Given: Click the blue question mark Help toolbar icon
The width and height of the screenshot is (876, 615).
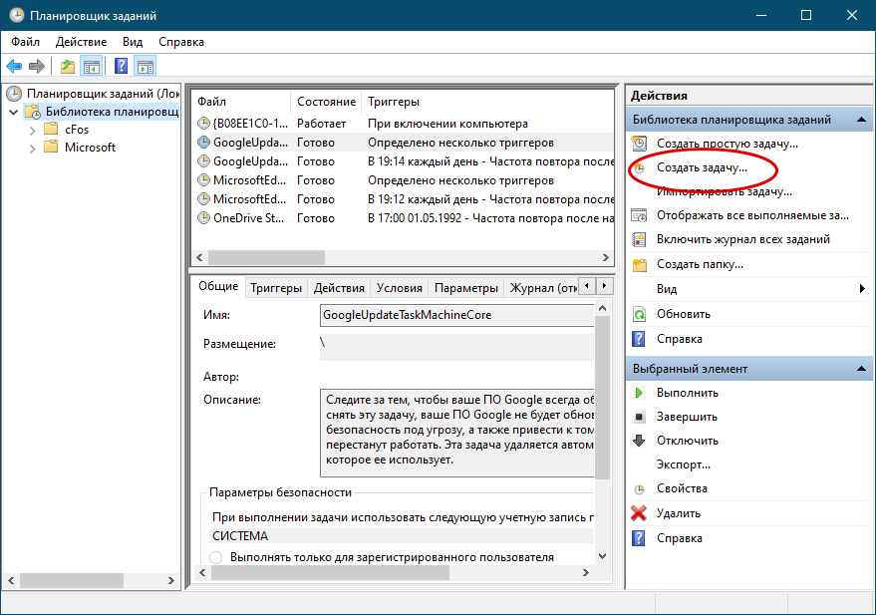Looking at the screenshot, I should click(122, 67).
